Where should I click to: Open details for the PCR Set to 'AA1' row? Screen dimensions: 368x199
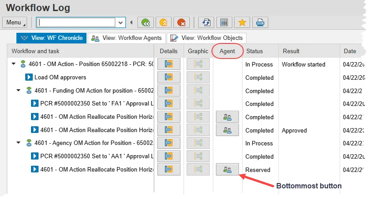(x=169, y=156)
